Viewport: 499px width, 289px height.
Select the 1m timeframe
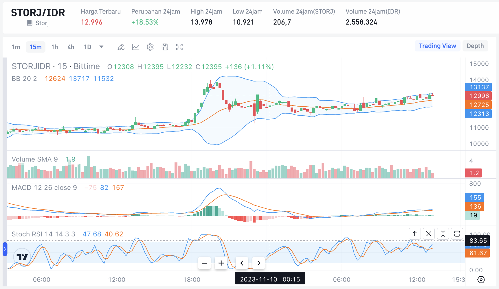[x=16, y=47]
